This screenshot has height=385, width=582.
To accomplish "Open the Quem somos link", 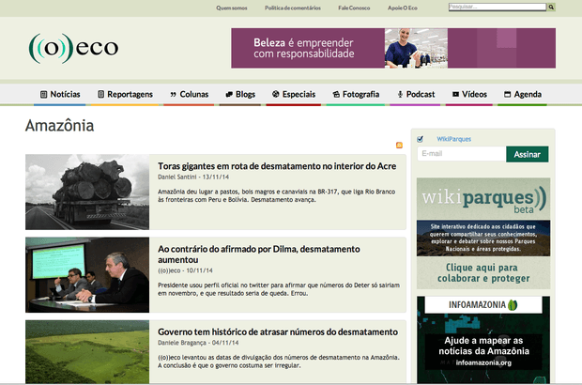I will [232, 8].
